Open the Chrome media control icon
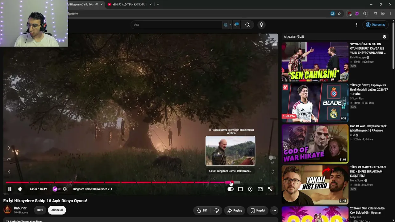The height and width of the screenshot is (222, 395). point(375,14)
